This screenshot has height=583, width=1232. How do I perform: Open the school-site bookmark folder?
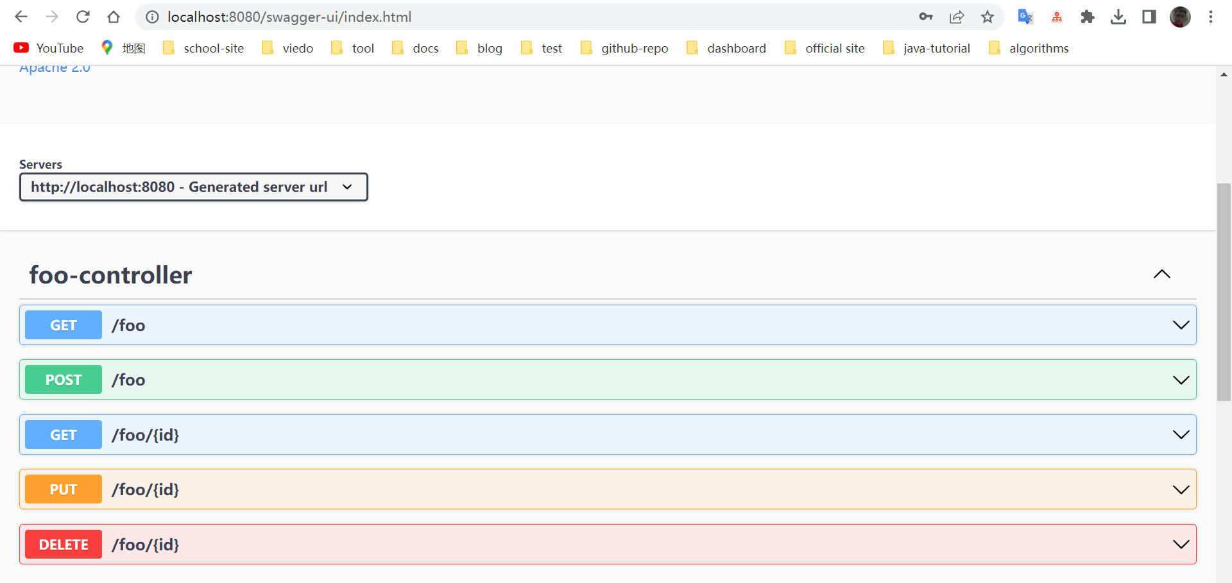pos(203,48)
